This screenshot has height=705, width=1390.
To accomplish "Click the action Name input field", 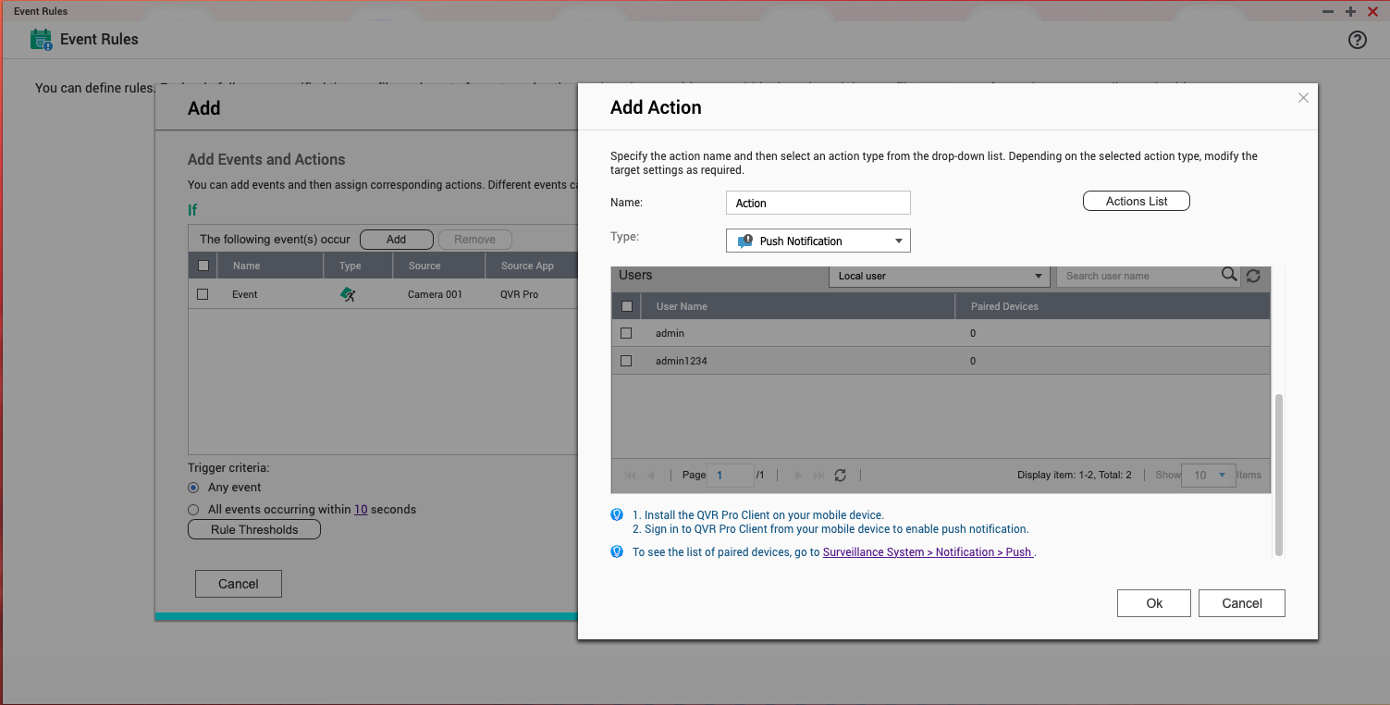I will coord(818,203).
